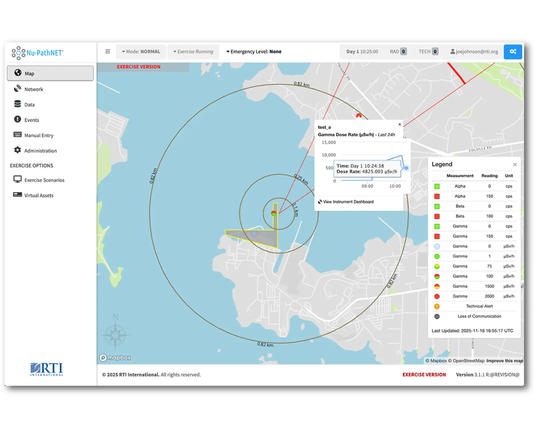Open the Exercise Running dropdown
The image size is (534, 428).
click(x=193, y=51)
